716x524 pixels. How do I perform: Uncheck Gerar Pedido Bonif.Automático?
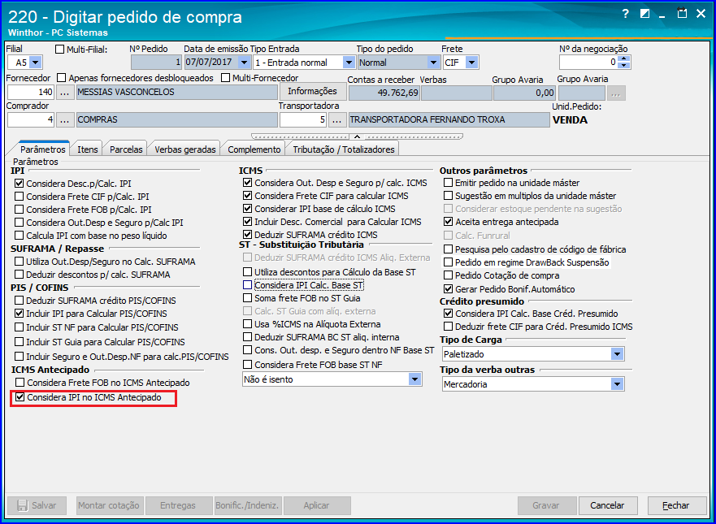pos(448,289)
